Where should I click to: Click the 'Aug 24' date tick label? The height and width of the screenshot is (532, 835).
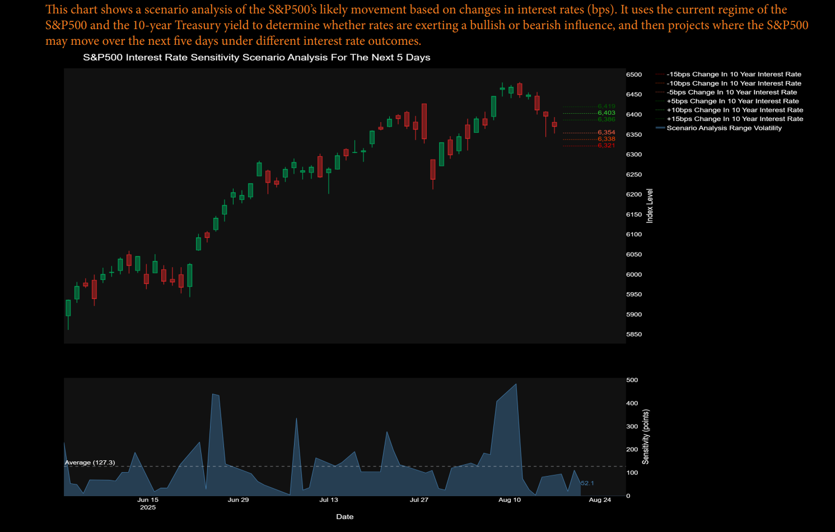(x=600, y=500)
